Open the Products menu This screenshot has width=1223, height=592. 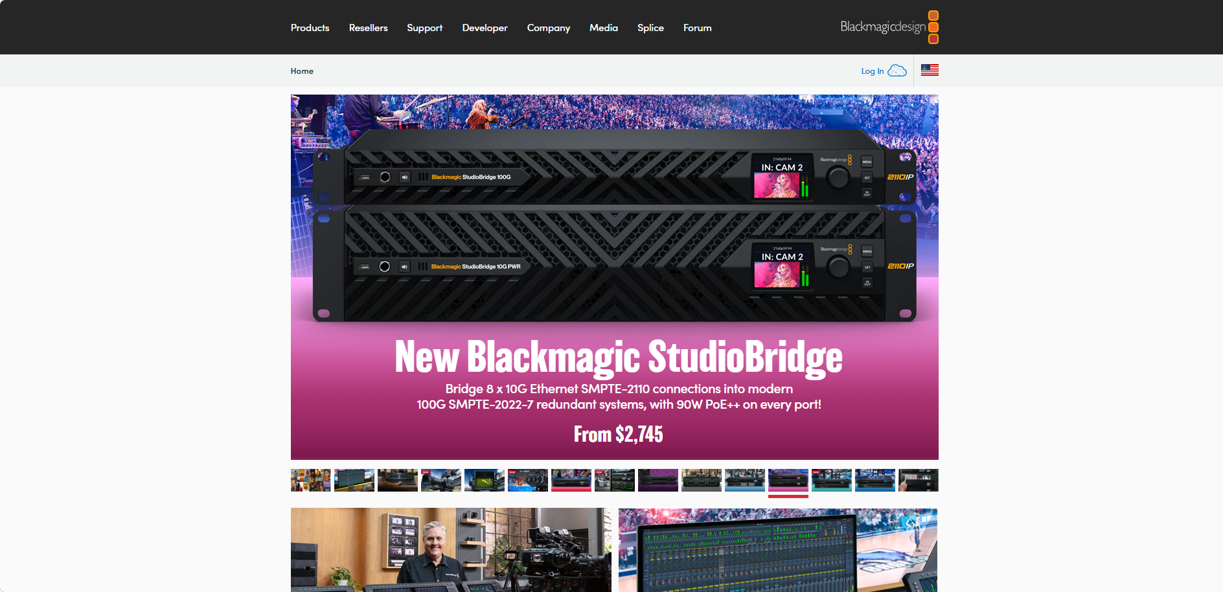[310, 28]
